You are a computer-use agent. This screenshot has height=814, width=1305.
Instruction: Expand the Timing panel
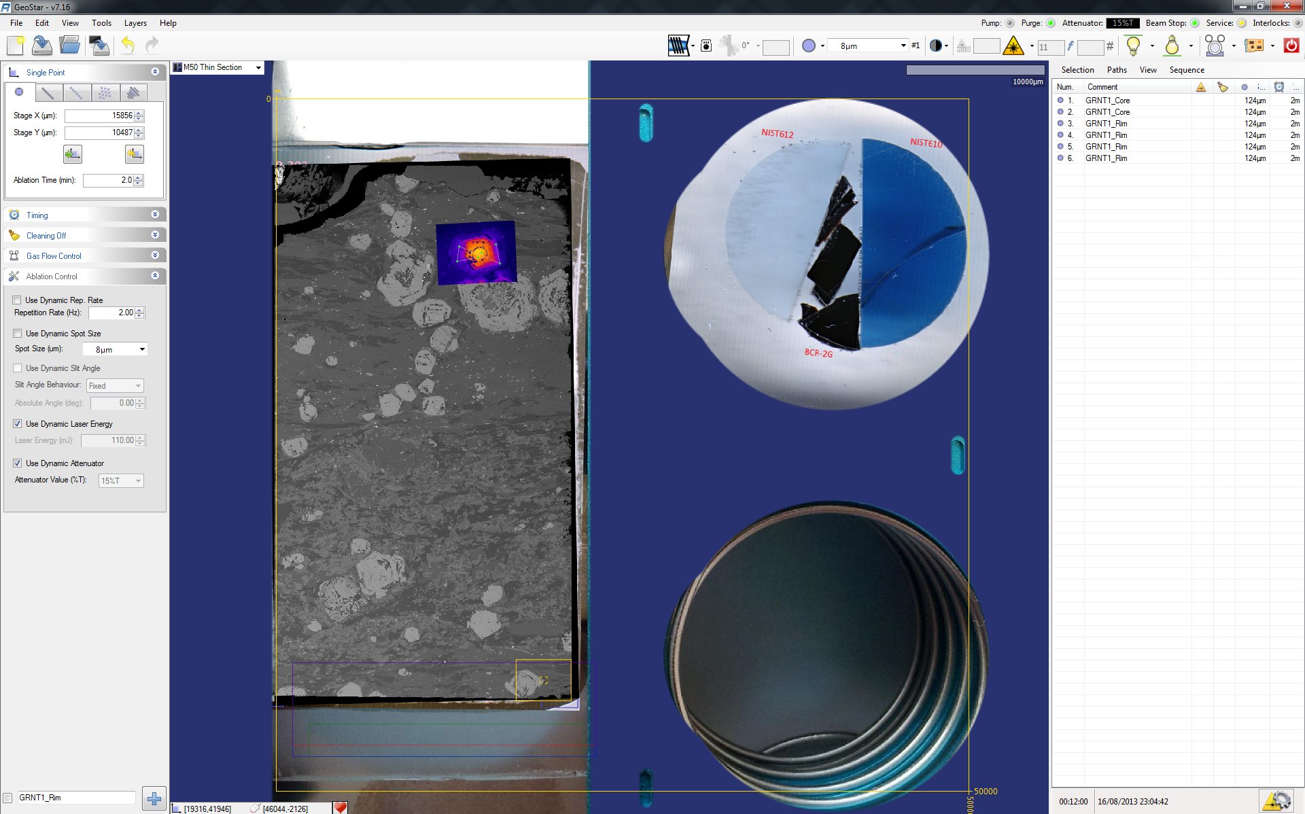[x=155, y=215]
